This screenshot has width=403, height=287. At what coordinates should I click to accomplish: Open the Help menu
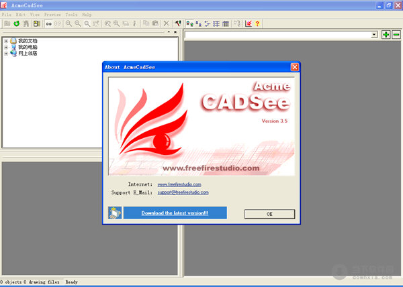coord(87,15)
